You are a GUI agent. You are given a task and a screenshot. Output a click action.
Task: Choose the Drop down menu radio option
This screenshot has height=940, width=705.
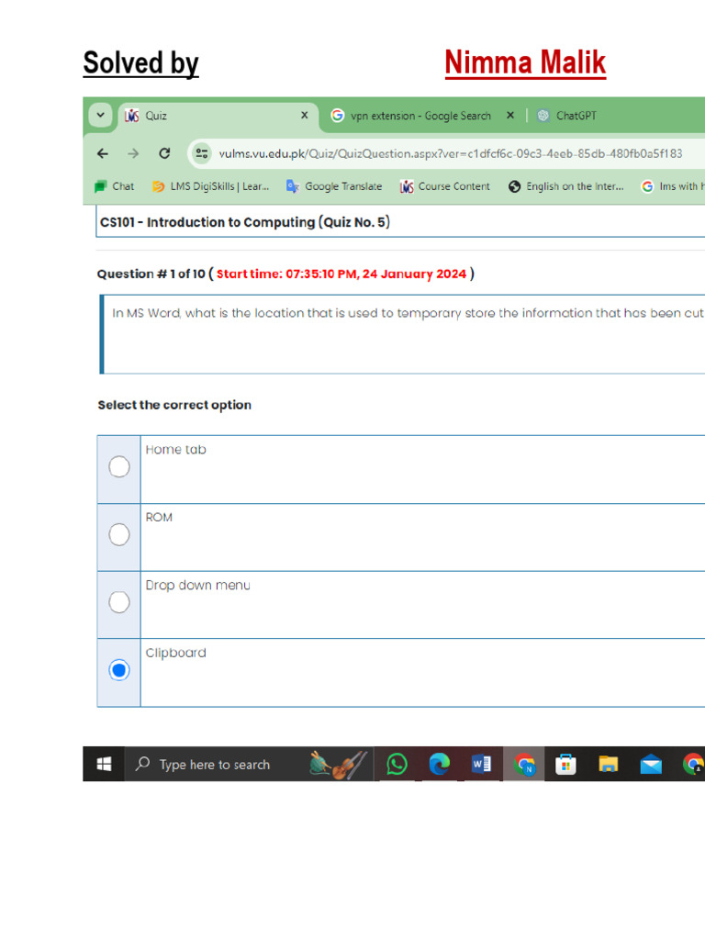tap(119, 602)
